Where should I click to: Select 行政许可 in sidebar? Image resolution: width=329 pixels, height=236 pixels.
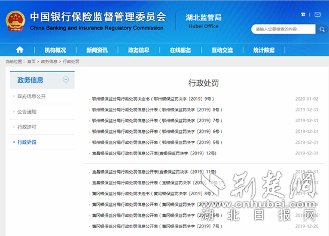(x=27, y=127)
